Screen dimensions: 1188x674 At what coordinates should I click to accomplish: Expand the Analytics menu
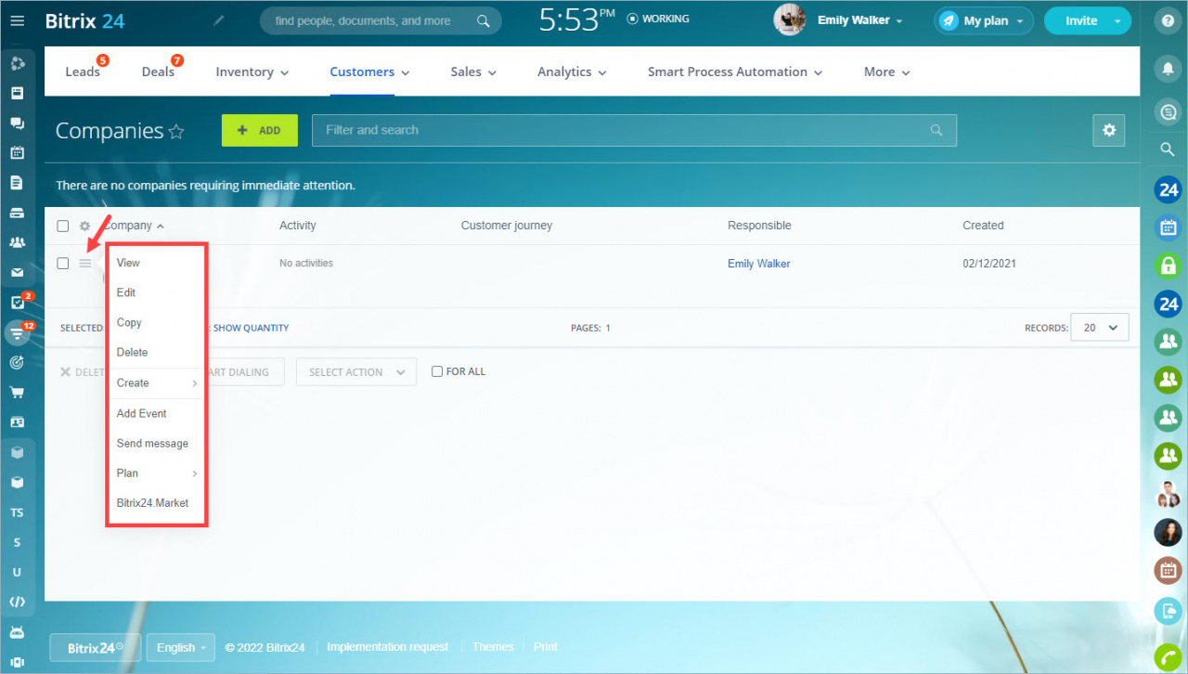[x=572, y=71]
